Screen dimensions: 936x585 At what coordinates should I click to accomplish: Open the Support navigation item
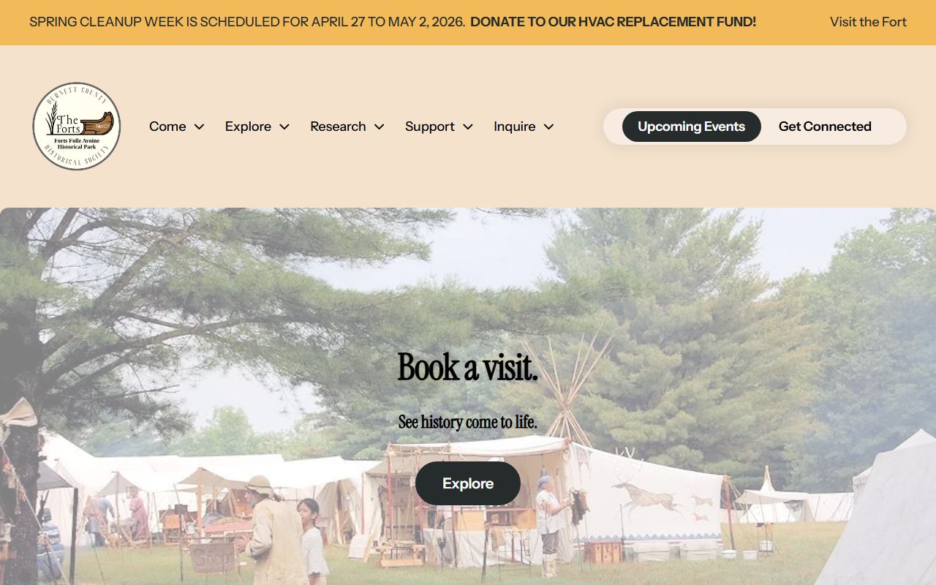pyautogui.click(x=430, y=127)
